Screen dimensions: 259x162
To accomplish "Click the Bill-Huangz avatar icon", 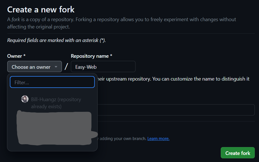I will tap(25, 99).
